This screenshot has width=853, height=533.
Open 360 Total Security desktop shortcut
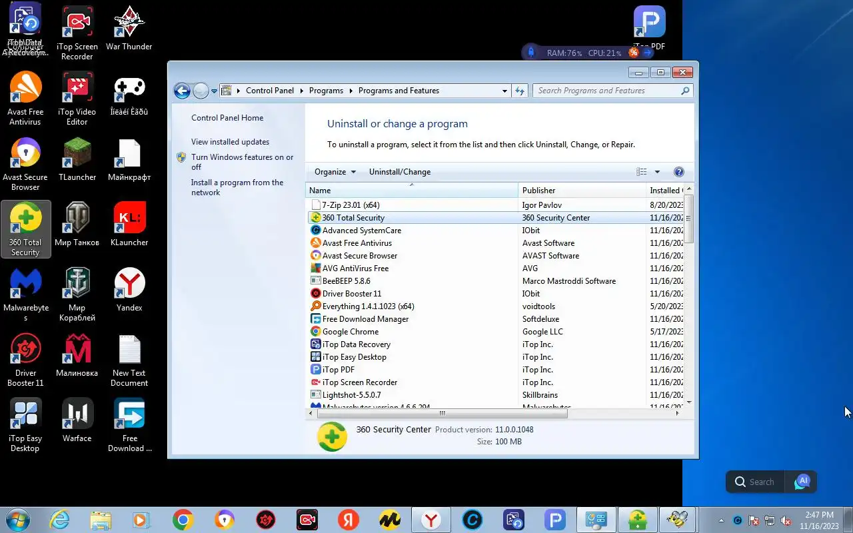pos(25,230)
